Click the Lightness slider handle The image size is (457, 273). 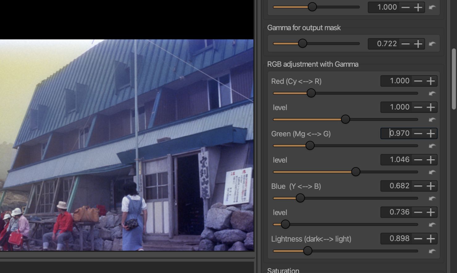308,251
